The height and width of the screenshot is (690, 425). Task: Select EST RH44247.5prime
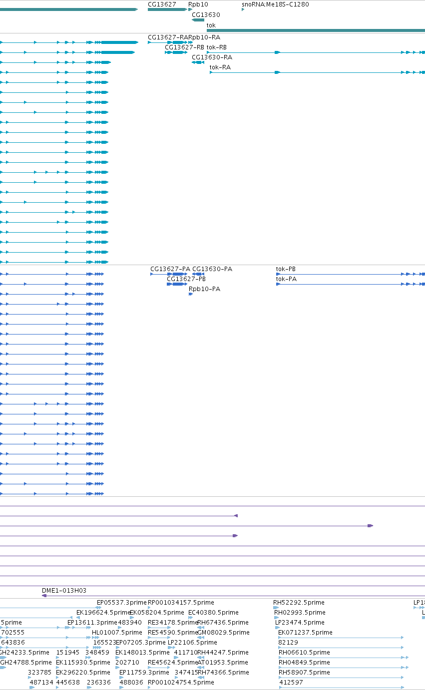pos(223,652)
